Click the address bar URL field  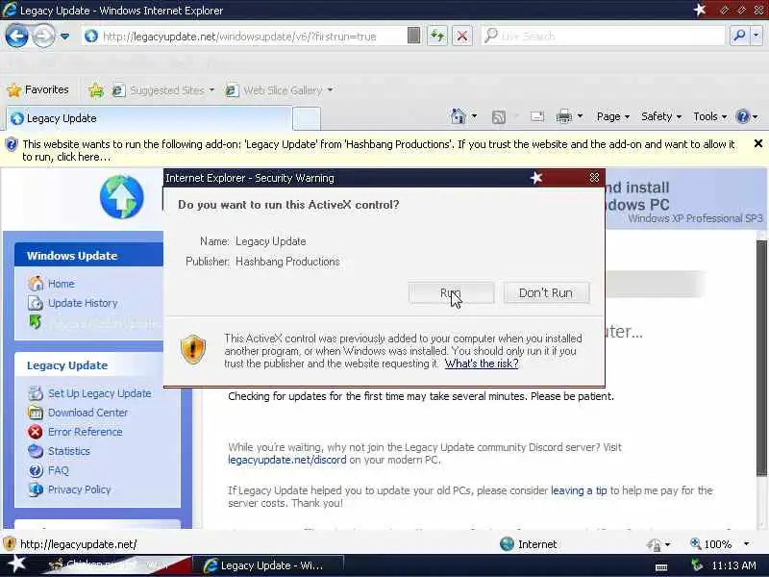click(244, 37)
